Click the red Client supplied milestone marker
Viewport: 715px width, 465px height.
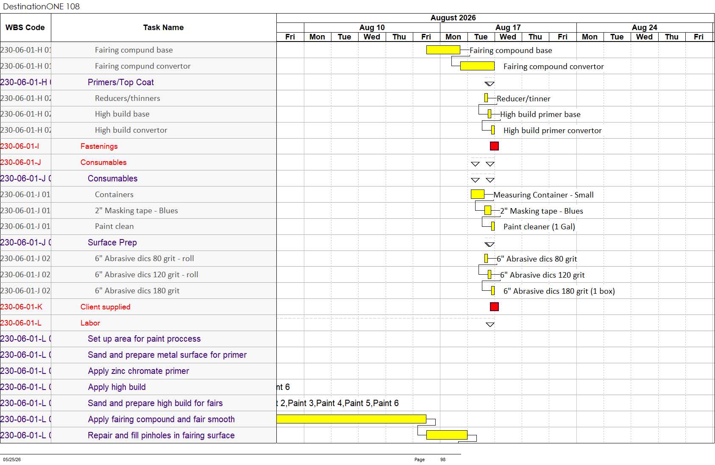[494, 306]
